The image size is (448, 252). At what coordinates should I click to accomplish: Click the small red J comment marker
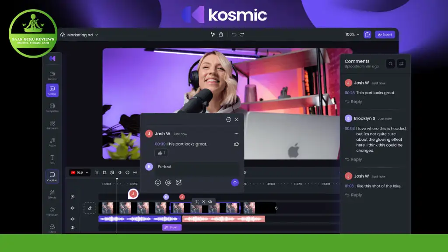182,197
